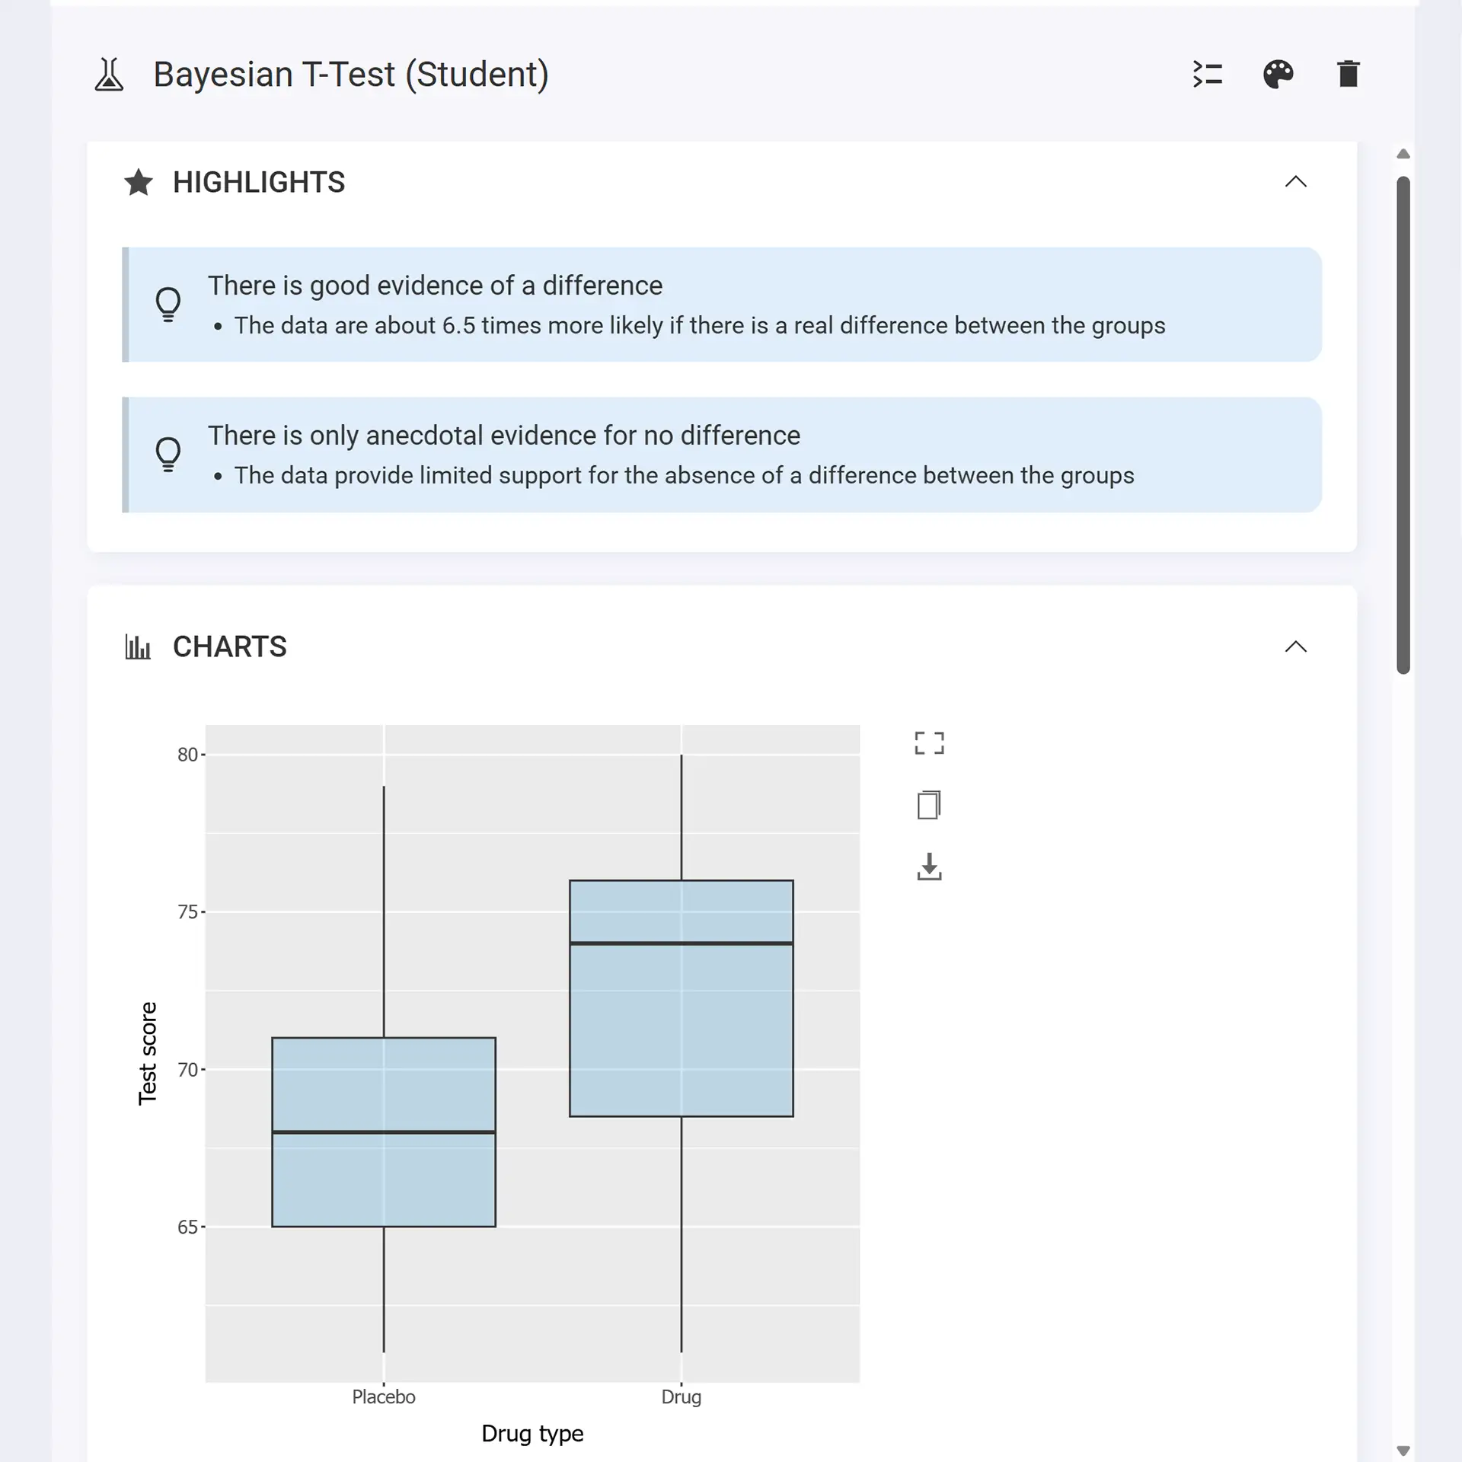The image size is (1462, 1462).
Task: Expand the boxplot chart to fullscreen
Action: (930, 742)
